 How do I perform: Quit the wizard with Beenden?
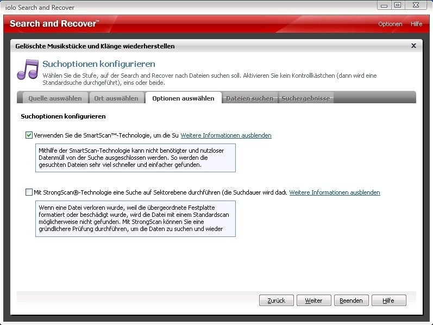(x=352, y=301)
